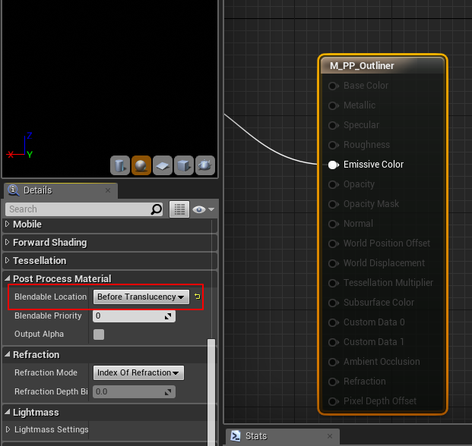This screenshot has width=472, height=446.
Task: Open the Blendable Location dropdown
Action: [x=141, y=297]
